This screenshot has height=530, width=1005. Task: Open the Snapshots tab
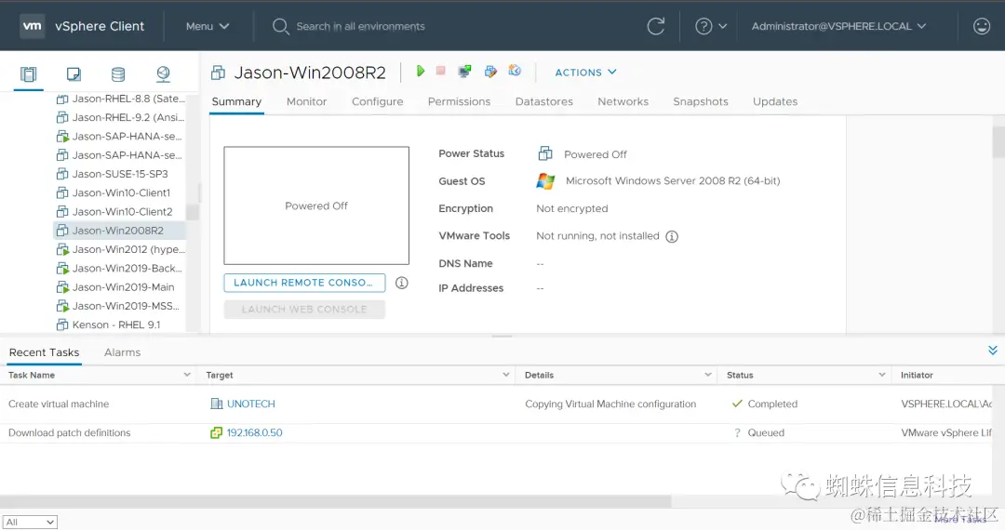click(701, 101)
